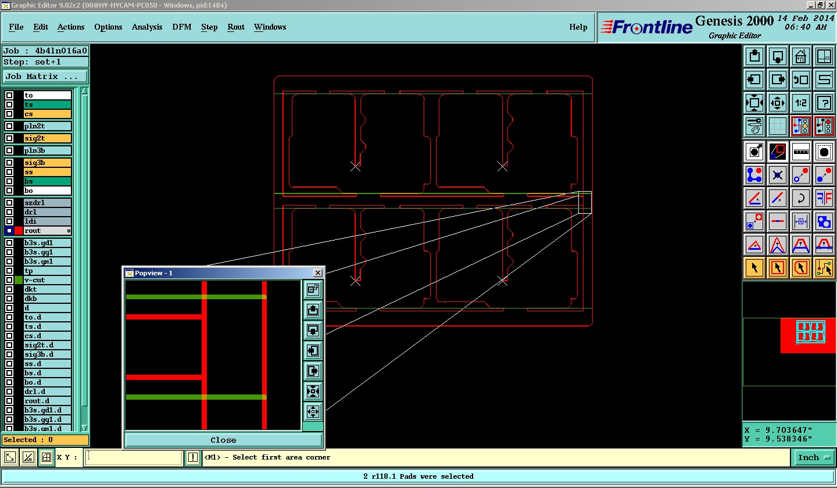Image resolution: width=837 pixels, height=488 pixels.
Task: Open the Edit menu
Action: pos(41,27)
